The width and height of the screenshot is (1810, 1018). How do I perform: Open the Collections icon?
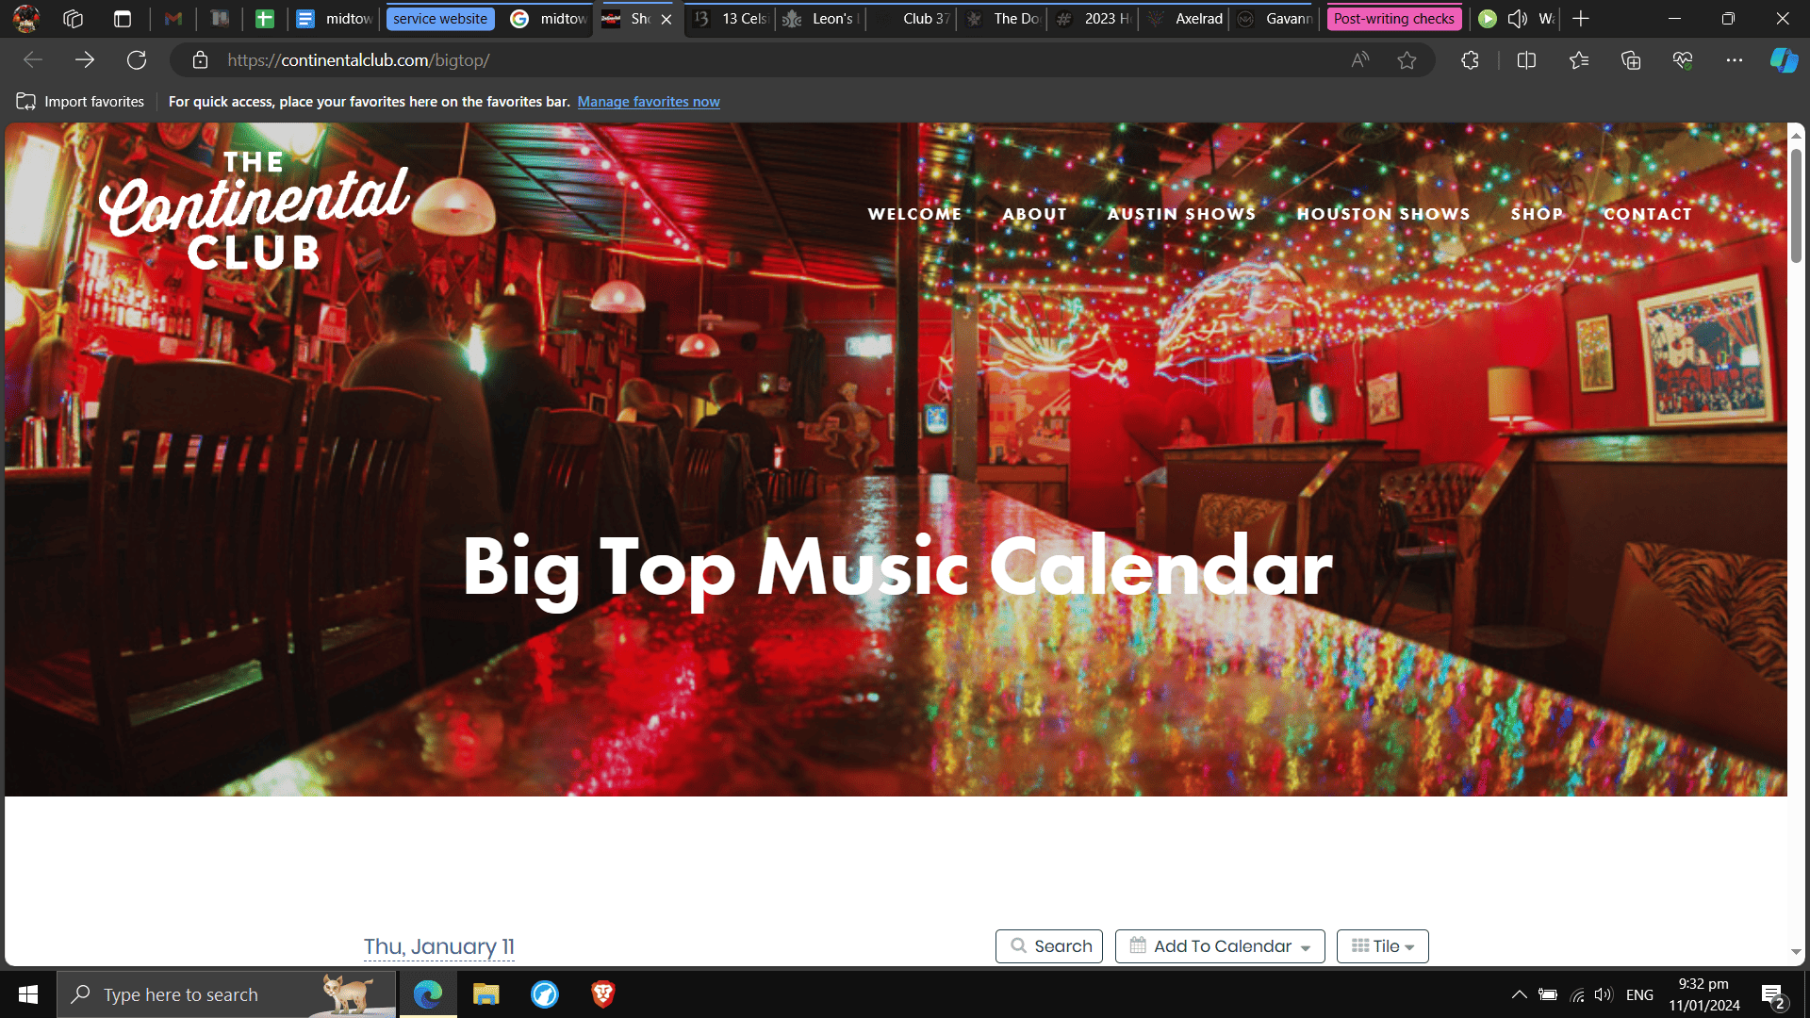click(x=1631, y=60)
